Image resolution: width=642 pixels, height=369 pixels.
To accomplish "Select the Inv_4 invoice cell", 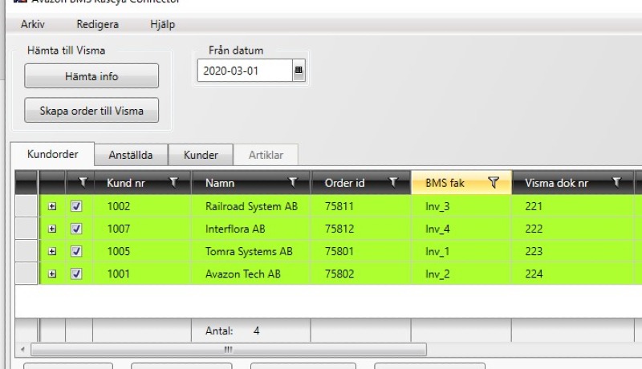I will point(461,229).
